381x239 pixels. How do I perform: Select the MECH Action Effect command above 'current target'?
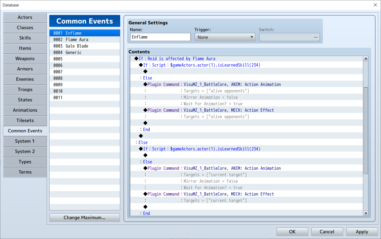click(x=247, y=194)
